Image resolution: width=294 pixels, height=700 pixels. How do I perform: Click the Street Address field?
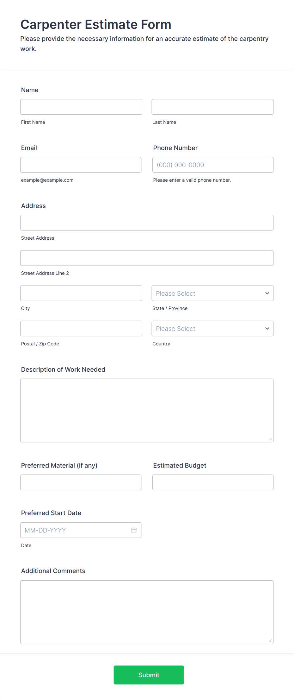pos(147,223)
